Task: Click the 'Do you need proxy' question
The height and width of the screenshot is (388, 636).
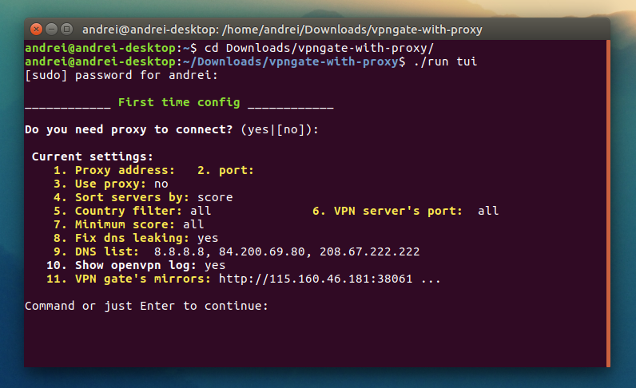Action: 129,130
